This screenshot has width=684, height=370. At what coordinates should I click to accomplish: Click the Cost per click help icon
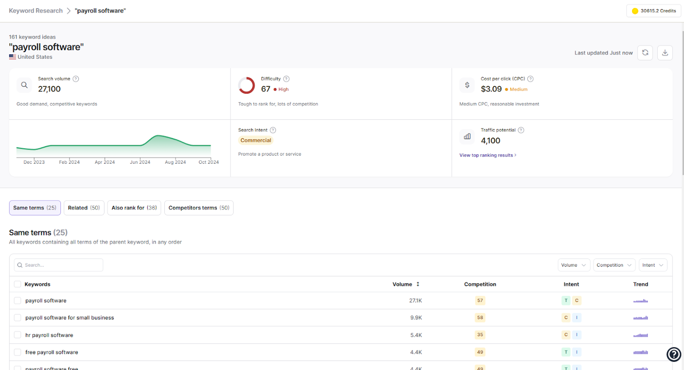[530, 79]
